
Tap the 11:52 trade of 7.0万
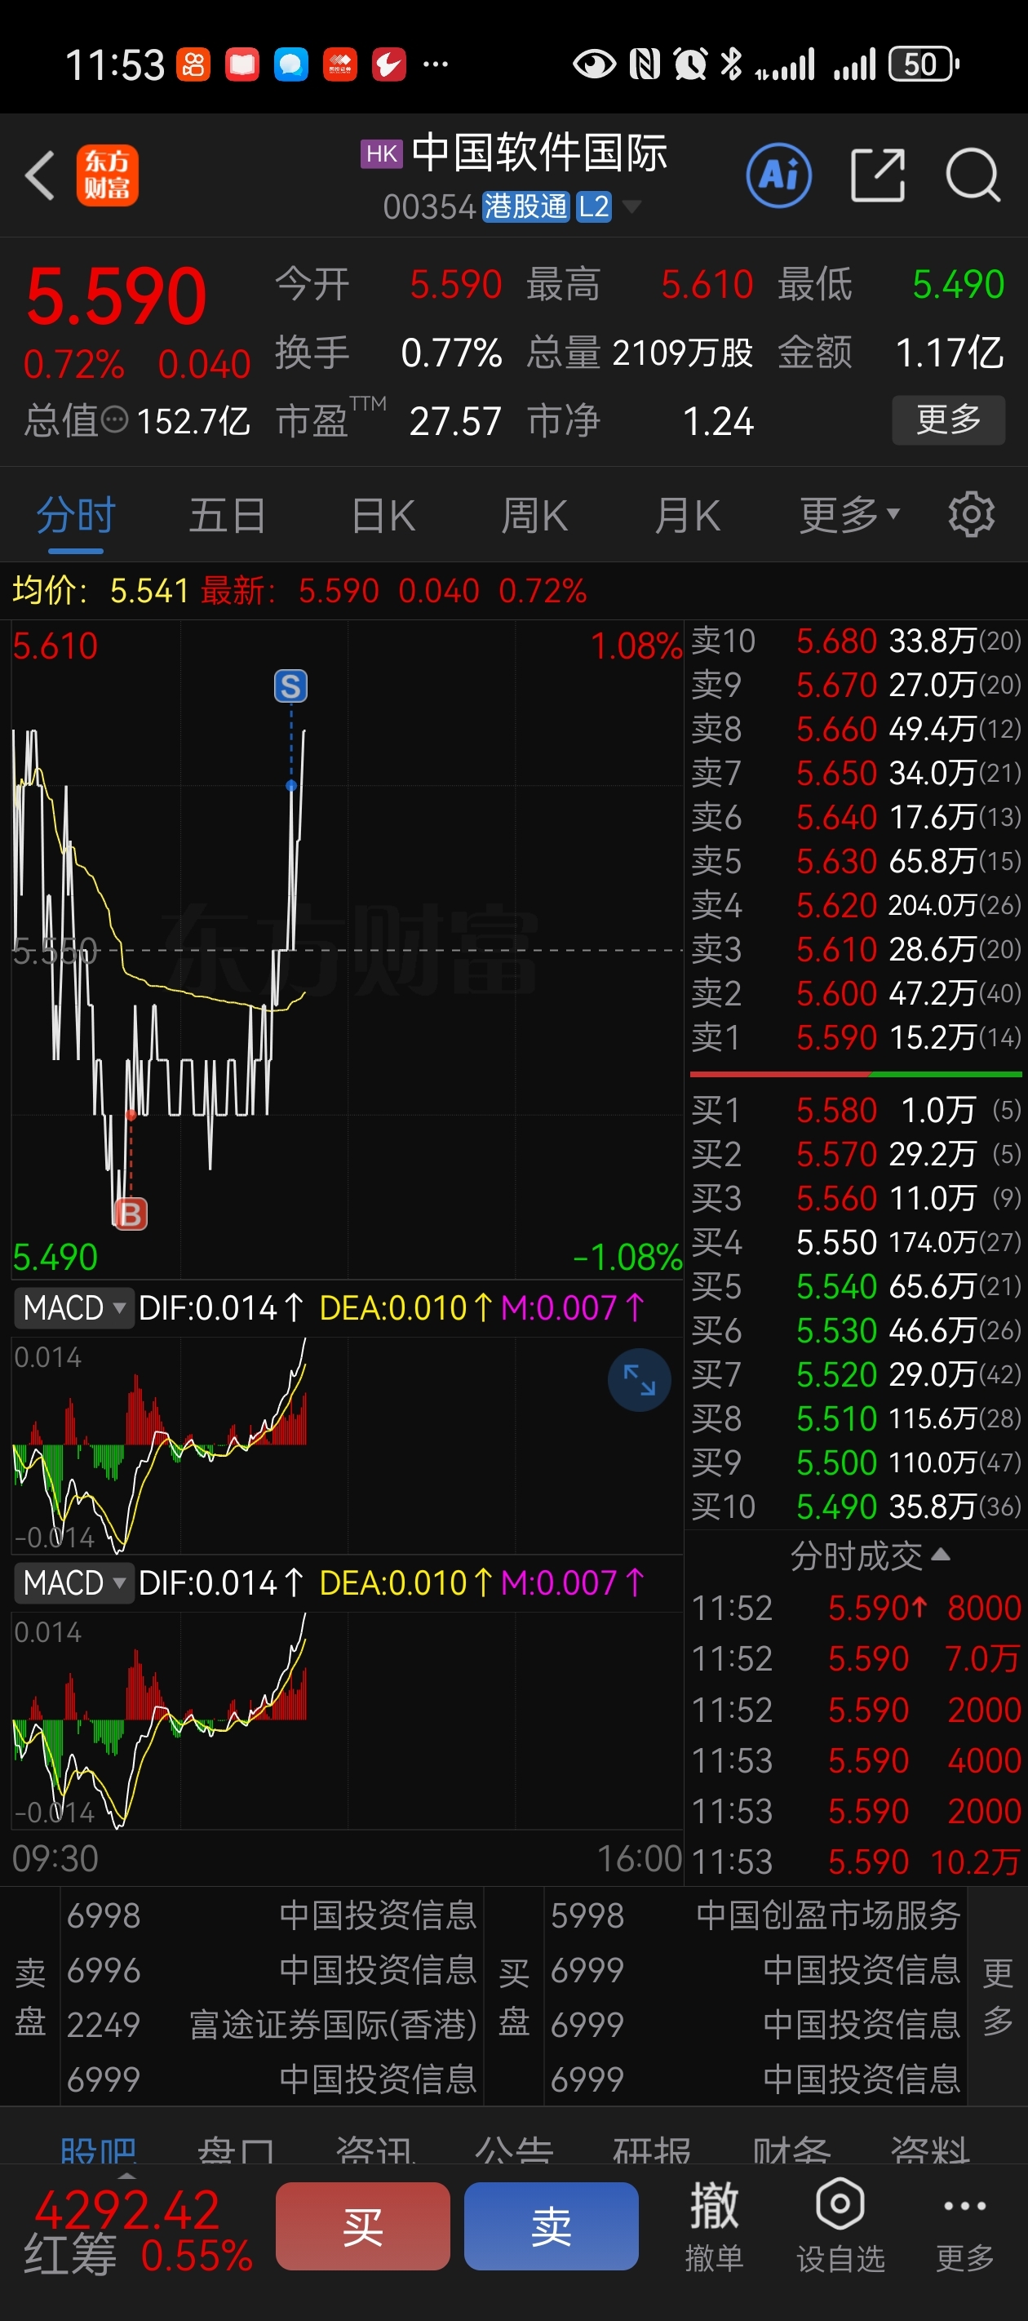[x=856, y=1658]
